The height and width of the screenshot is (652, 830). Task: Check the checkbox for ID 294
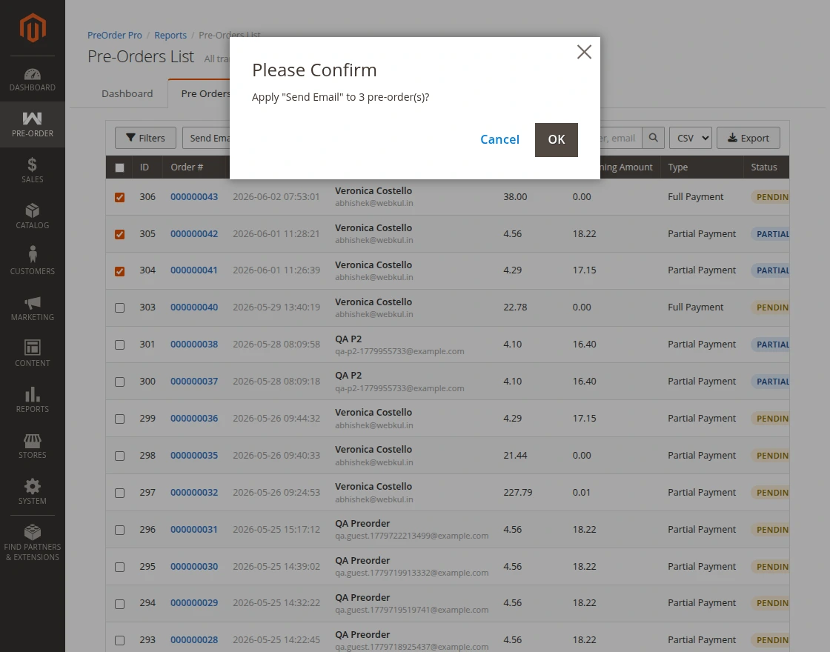119,605
